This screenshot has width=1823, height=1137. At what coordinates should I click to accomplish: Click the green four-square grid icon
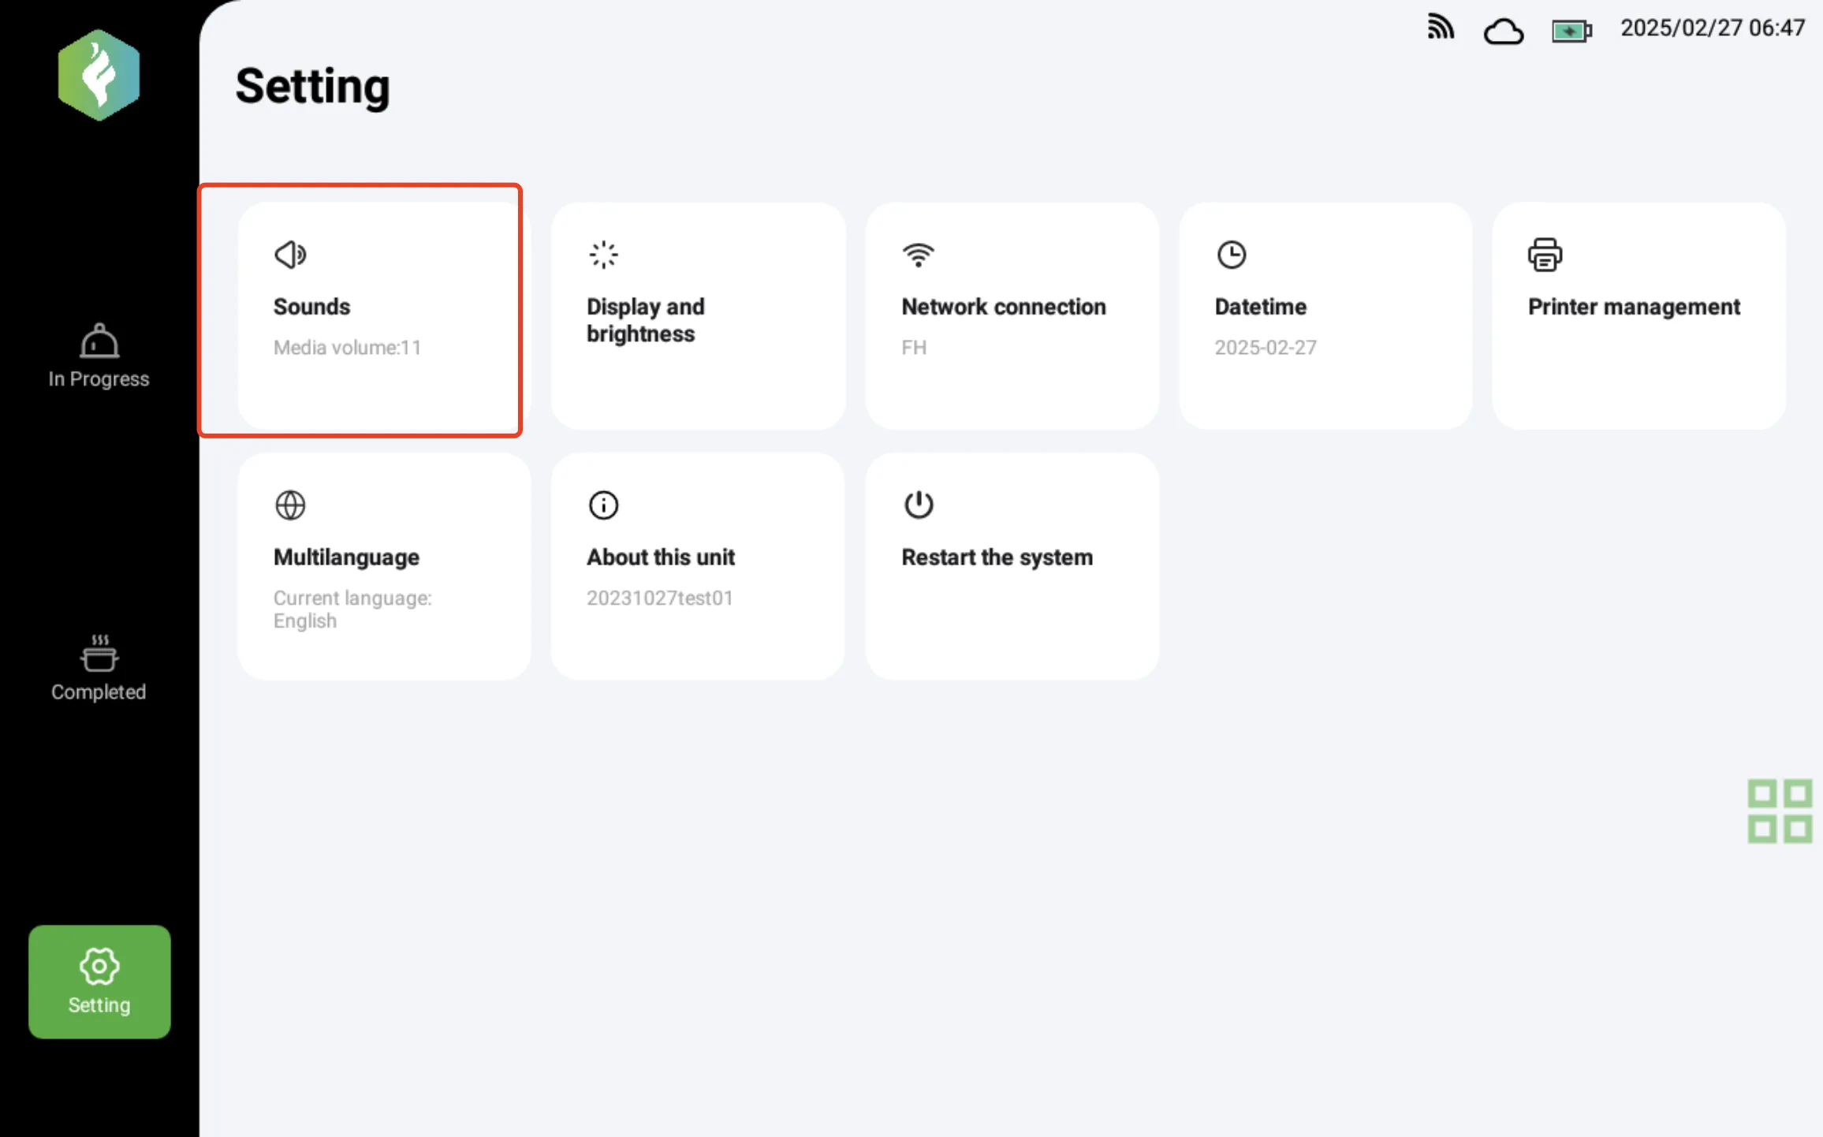pyautogui.click(x=1780, y=811)
